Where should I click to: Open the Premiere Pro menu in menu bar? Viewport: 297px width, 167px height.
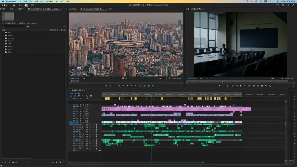(11, 1)
